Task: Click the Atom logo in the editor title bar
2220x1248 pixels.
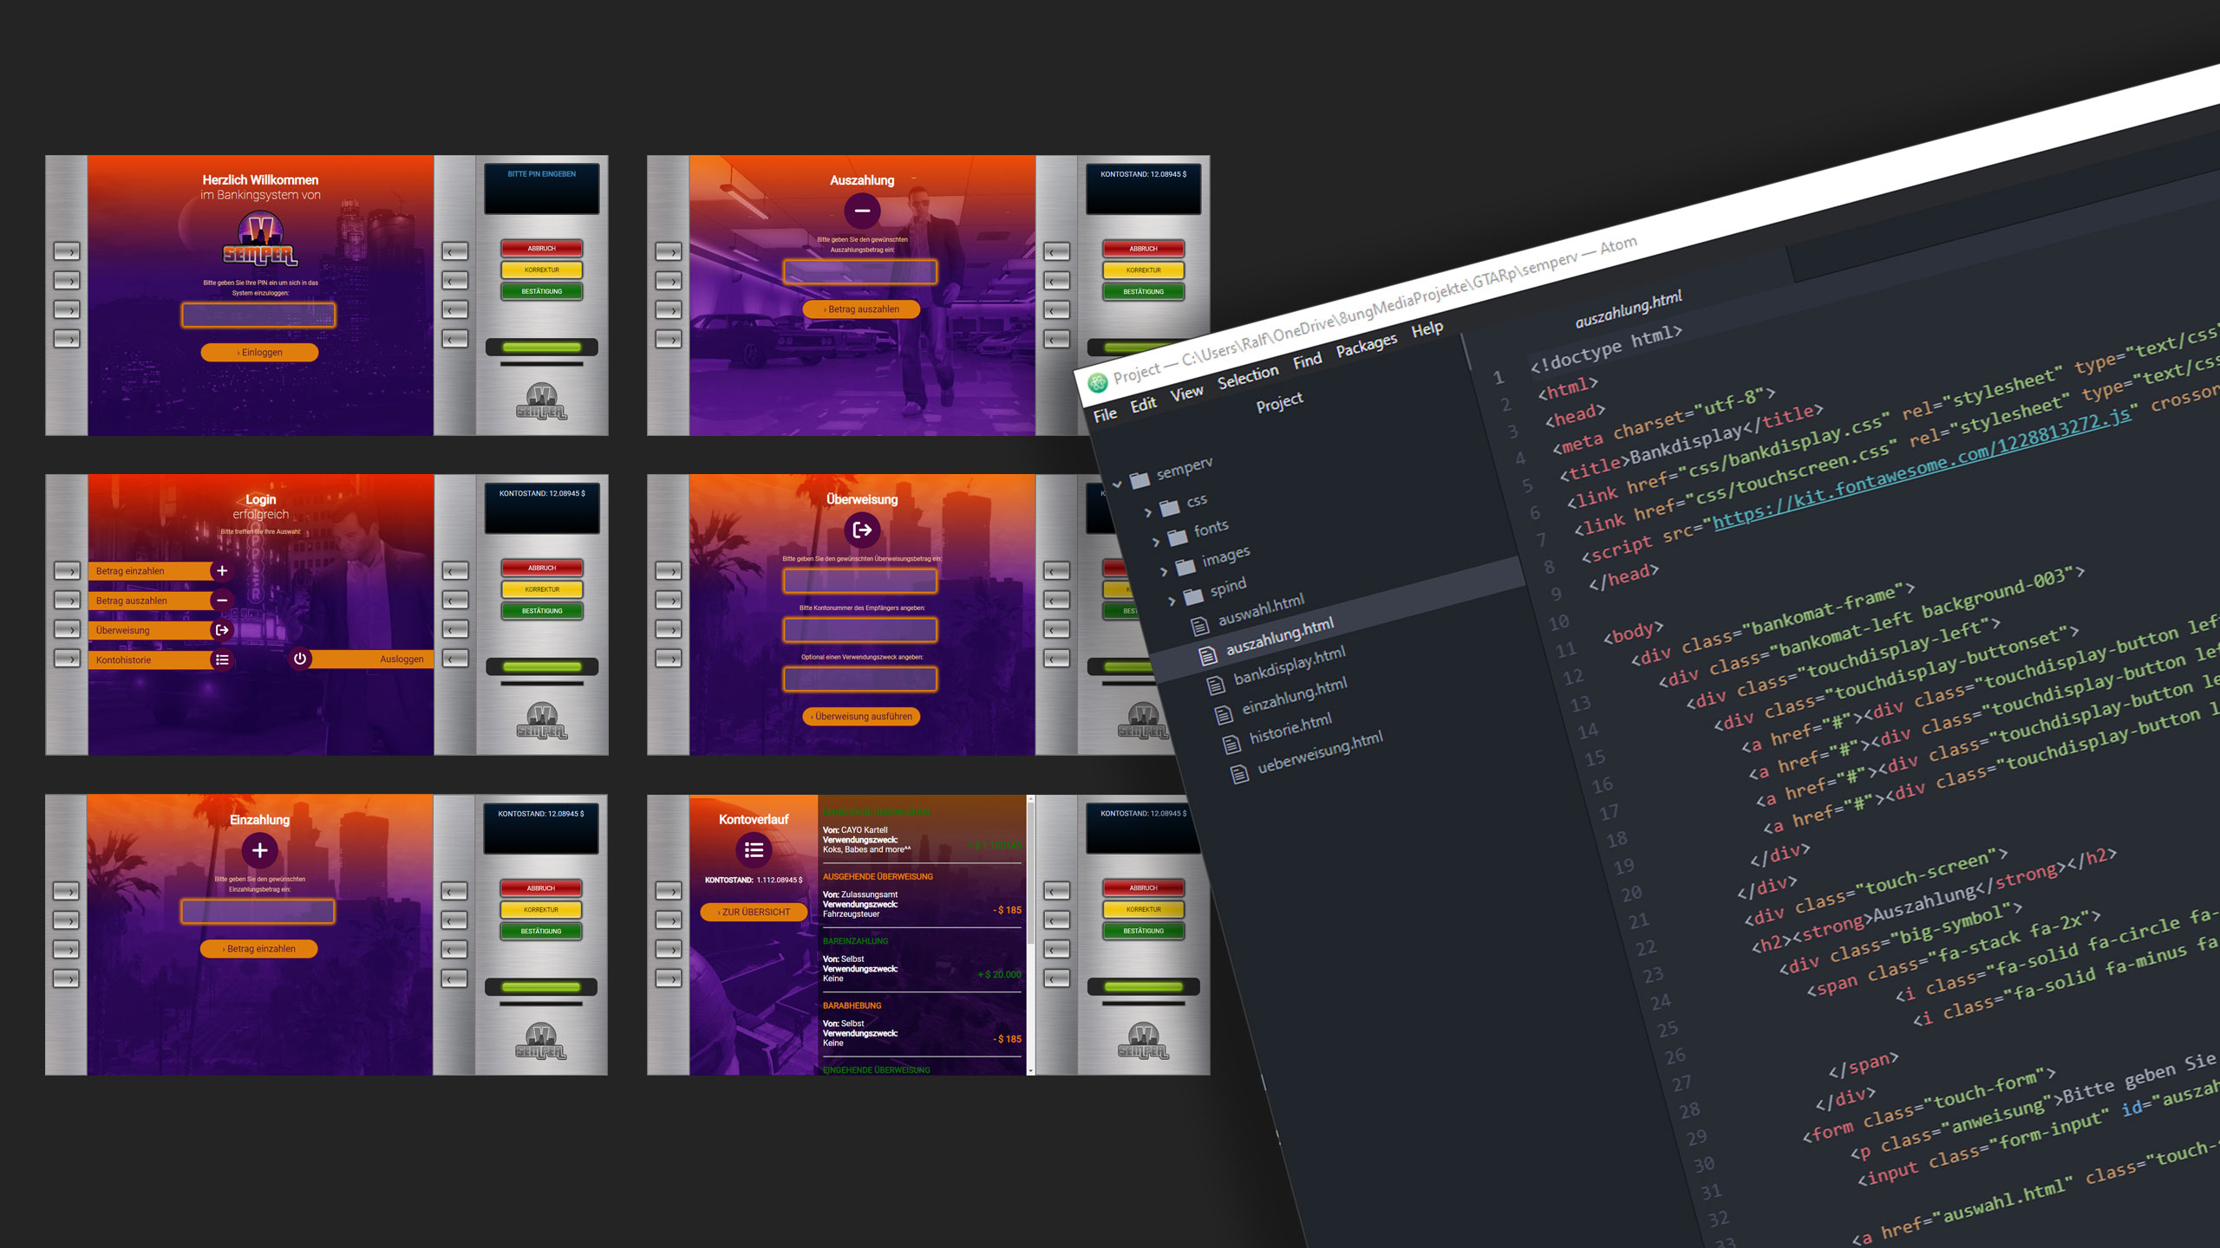Action: (1098, 381)
